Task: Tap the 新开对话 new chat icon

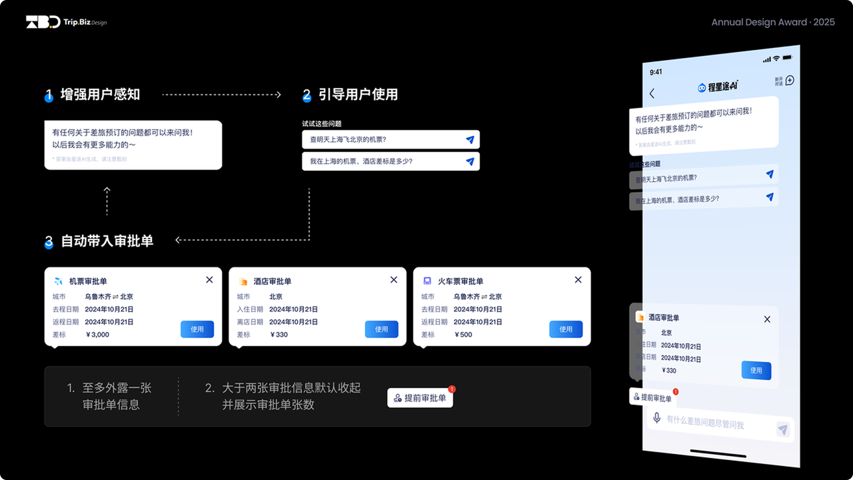Action: coord(790,81)
